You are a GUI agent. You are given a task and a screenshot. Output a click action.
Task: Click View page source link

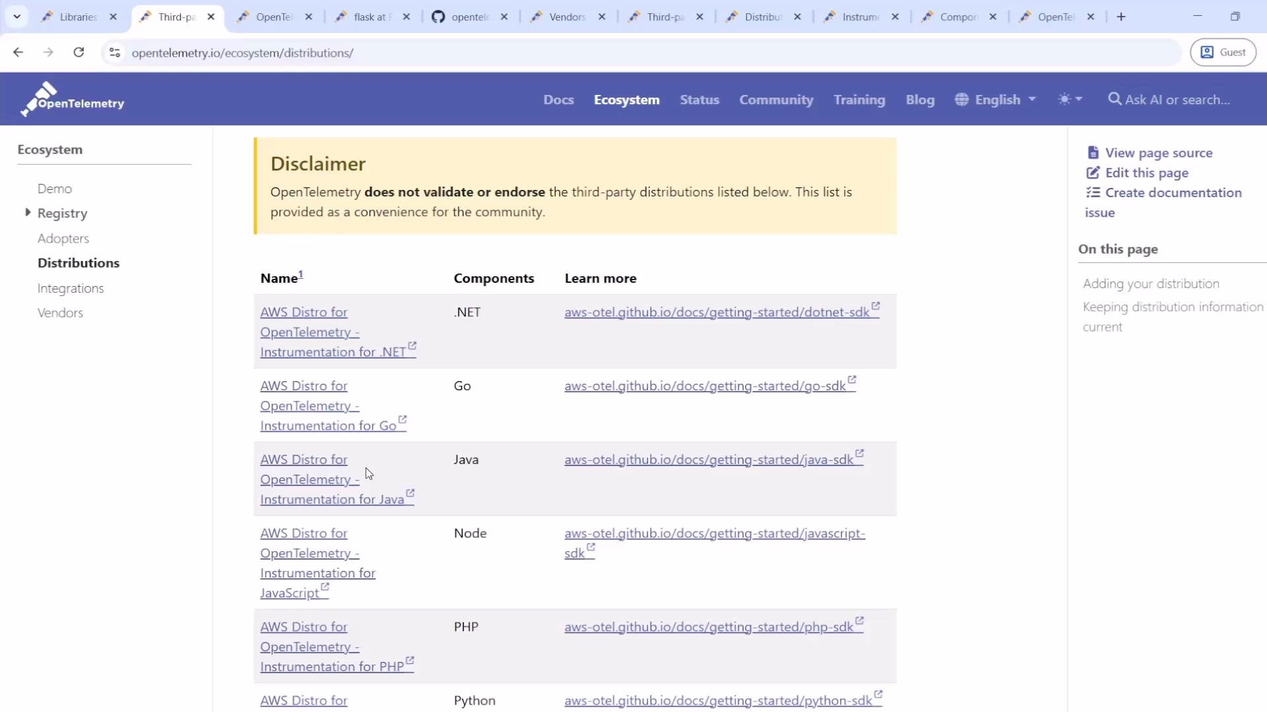click(x=1150, y=153)
